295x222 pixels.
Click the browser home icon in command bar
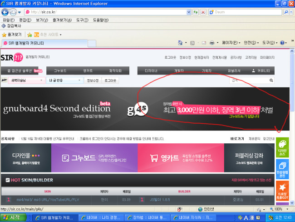point(180,42)
